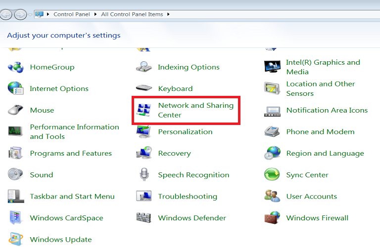This screenshot has height=247, width=380.
Task: Open the Windows Update link
Action: tap(60, 240)
